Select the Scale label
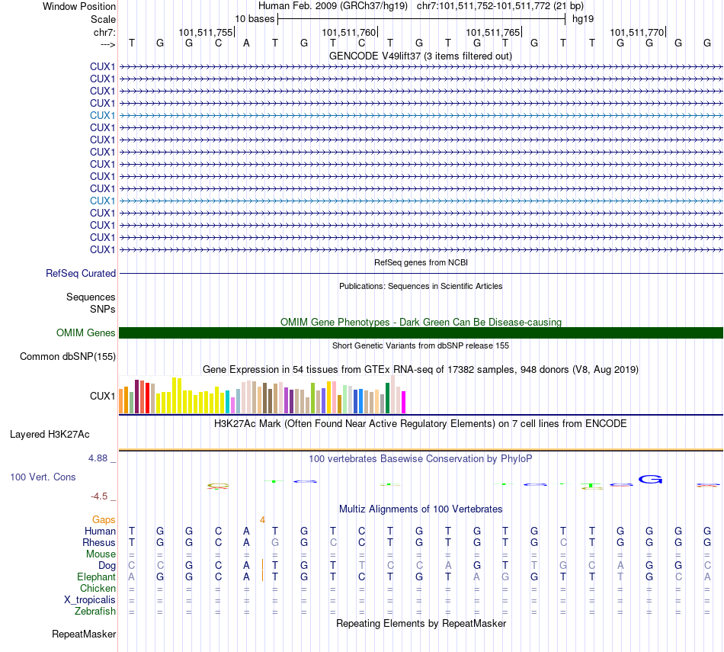Screen dimensions: 724x652 [x=103, y=19]
